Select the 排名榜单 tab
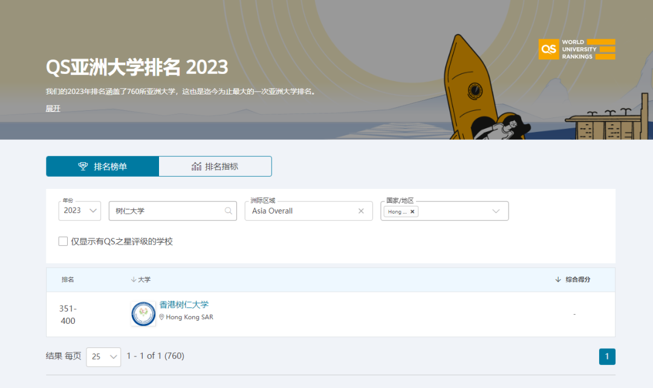 [102, 166]
